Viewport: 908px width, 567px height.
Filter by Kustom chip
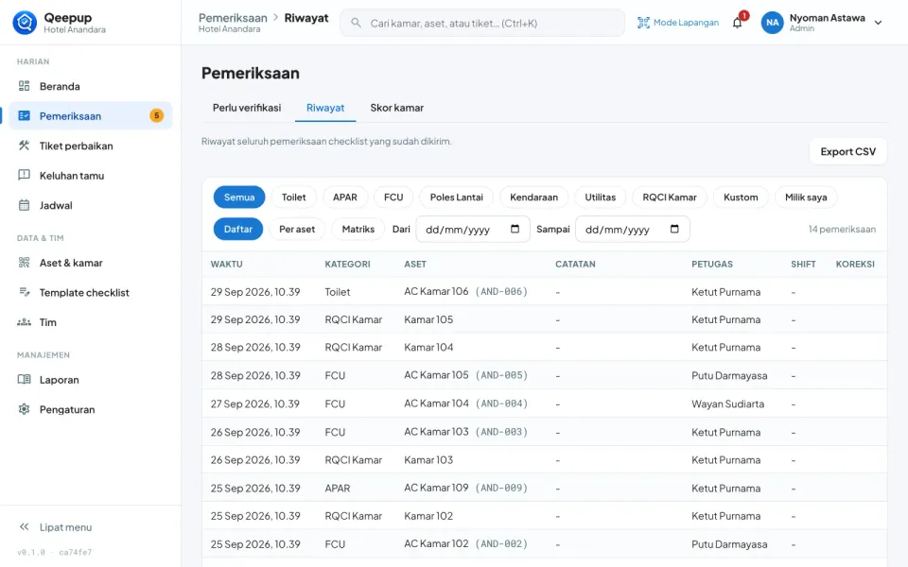pos(741,198)
